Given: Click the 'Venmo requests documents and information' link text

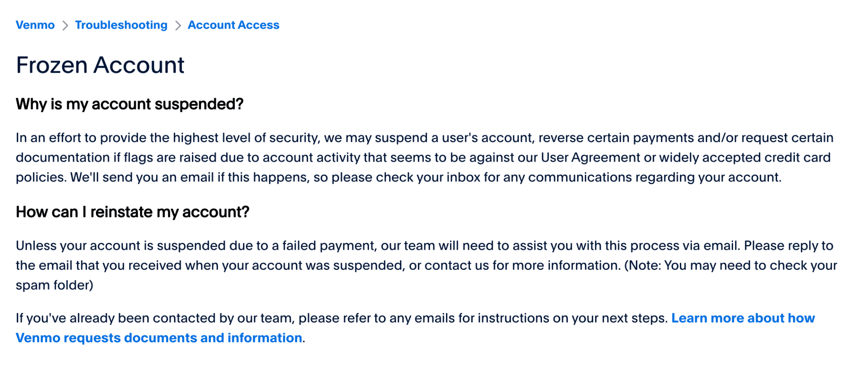Looking at the screenshot, I should [x=158, y=338].
